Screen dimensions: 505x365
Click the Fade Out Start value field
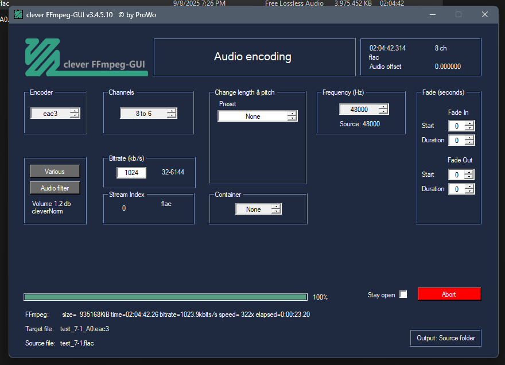456,174
